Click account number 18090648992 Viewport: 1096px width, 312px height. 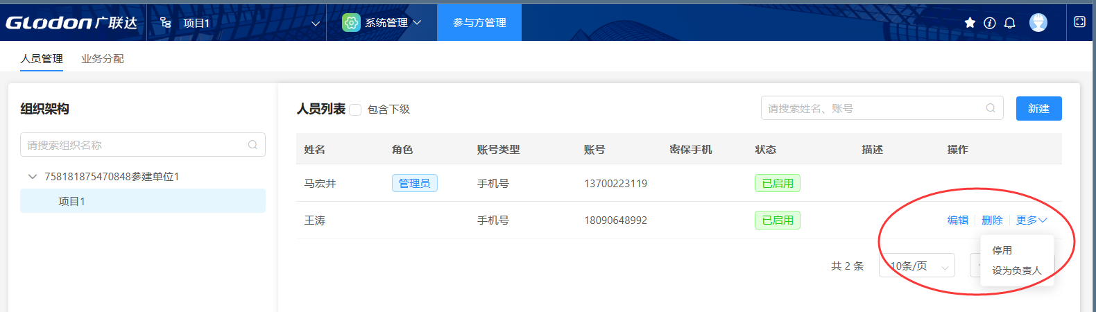[x=615, y=220]
